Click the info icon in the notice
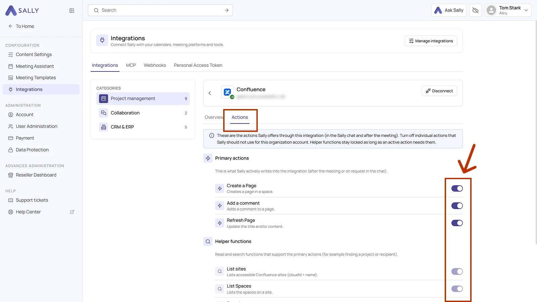Image resolution: width=537 pixels, height=302 pixels. click(212, 136)
